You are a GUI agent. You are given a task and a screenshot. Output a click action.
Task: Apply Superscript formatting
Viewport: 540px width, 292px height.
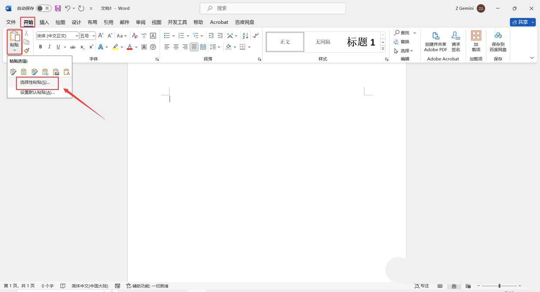[x=91, y=47]
